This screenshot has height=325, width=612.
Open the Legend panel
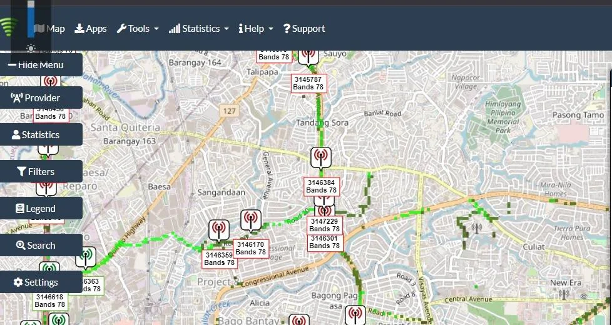(41, 209)
